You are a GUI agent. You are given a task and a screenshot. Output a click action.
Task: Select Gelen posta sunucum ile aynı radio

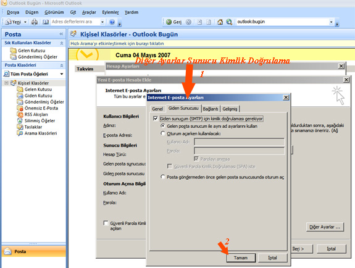162,126
